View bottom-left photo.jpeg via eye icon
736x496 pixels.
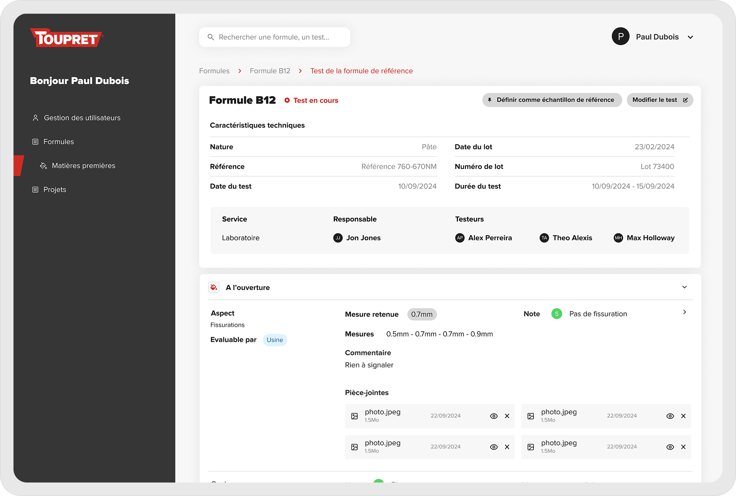click(494, 447)
